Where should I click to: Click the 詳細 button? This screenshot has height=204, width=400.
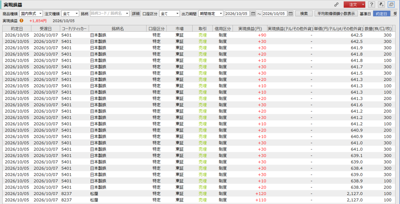pos(136,13)
